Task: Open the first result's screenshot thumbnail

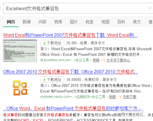Action: point(20,51)
